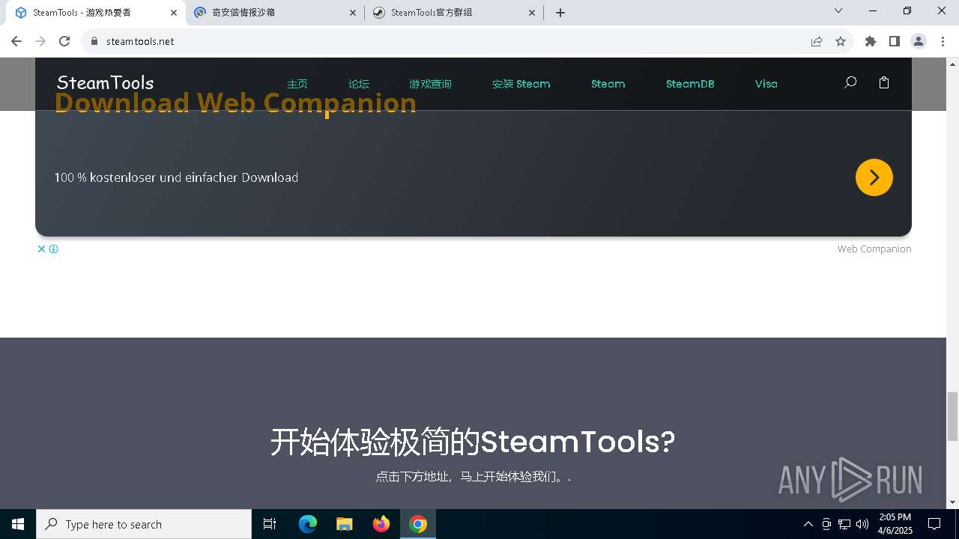Open the site search magnifier icon
This screenshot has height=539, width=959.
850,83
